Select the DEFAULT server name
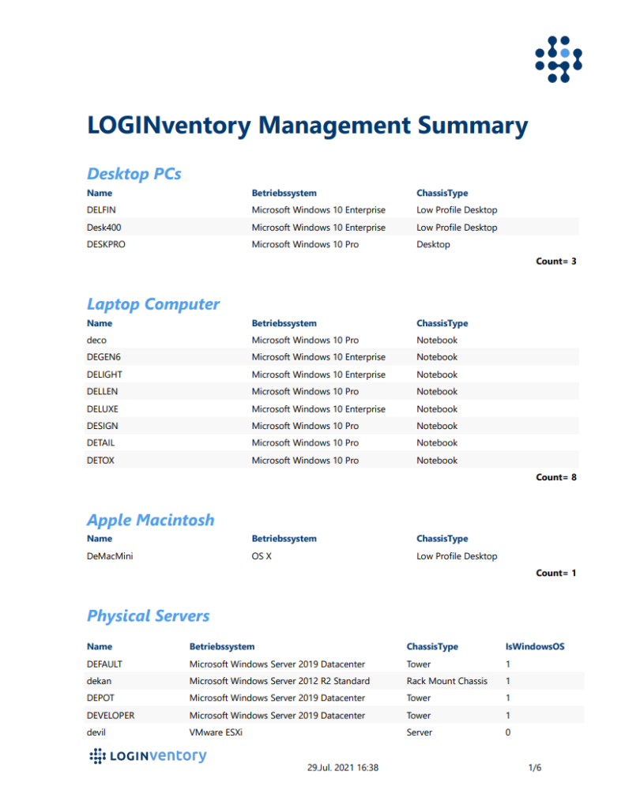Screen dimensions: 625x809 click(x=104, y=664)
